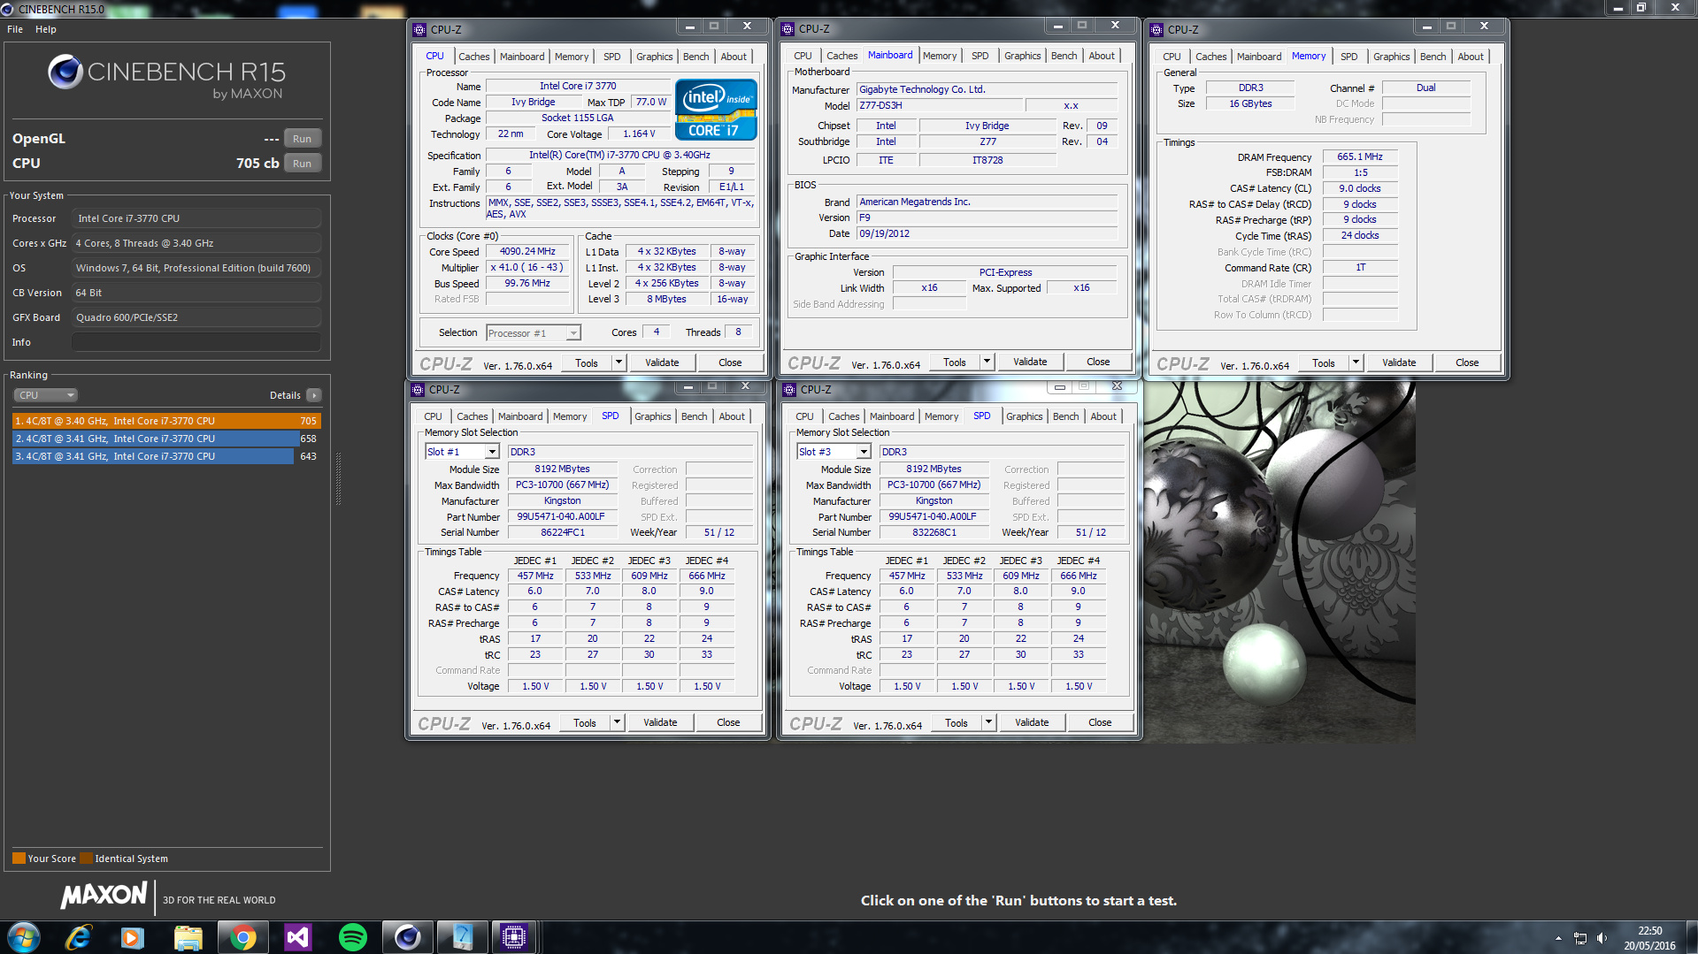Expand Tools arrow in the Mainboard window
This screenshot has width=1698, height=954.
[987, 362]
